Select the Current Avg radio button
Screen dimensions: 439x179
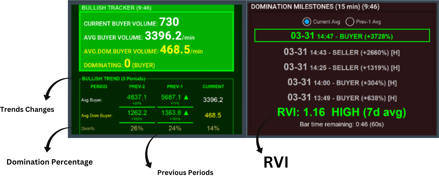point(307,22)
